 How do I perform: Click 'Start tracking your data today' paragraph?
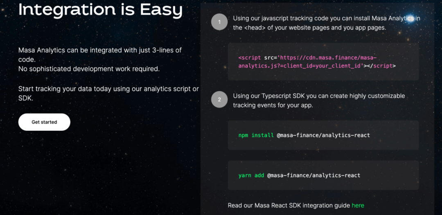(x=108, y=94)
